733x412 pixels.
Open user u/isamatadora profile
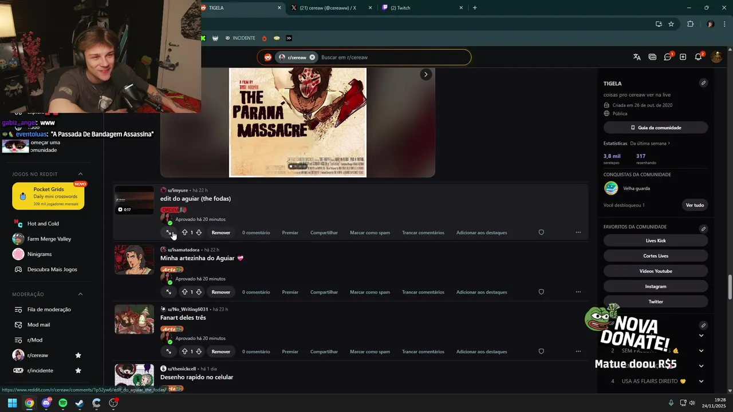click(x=183, y=250)
